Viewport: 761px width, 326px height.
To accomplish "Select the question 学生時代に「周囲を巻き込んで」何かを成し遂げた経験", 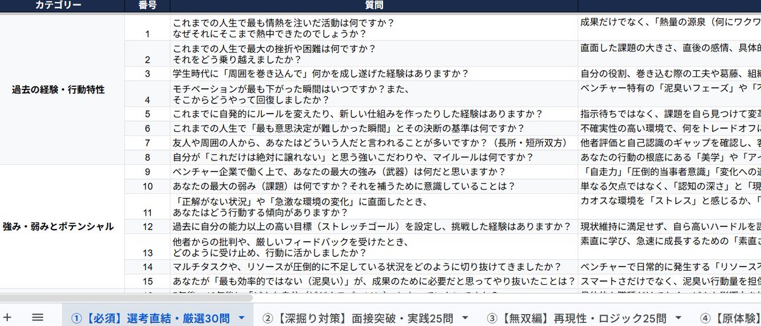I will (374, 74).
